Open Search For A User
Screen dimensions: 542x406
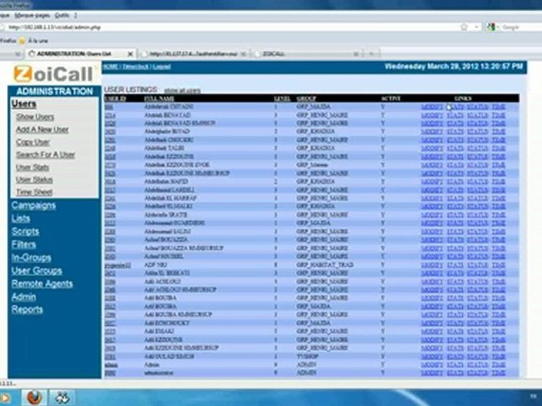click(x=45, y=155)
